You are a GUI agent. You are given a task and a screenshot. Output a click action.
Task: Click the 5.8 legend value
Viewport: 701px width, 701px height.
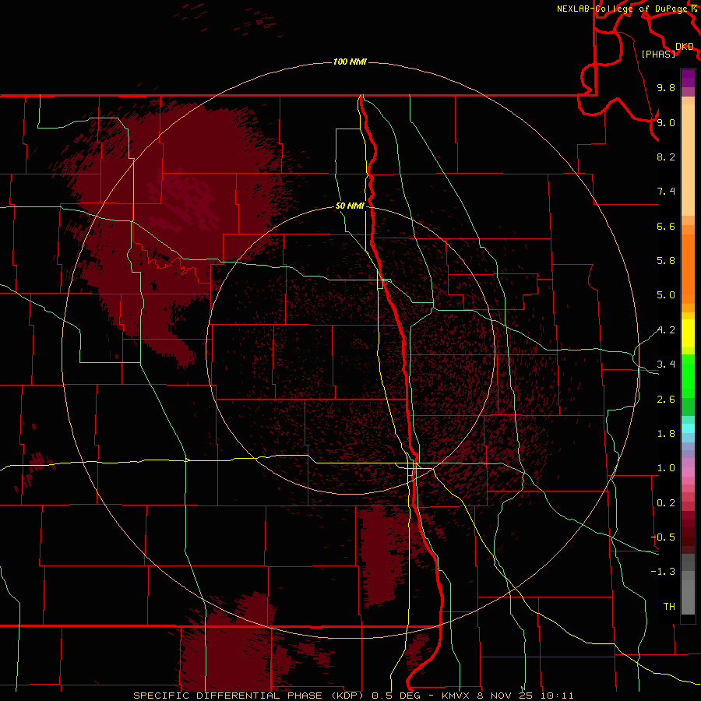tap(666, 261)
